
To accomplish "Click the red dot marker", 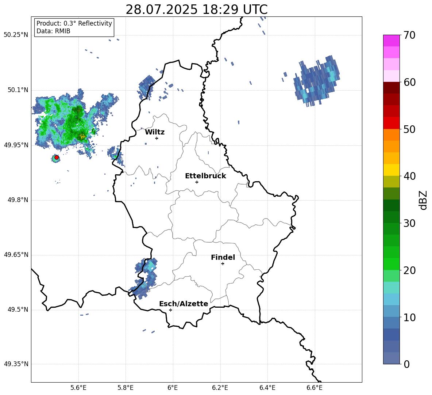I will click(57, 157).
